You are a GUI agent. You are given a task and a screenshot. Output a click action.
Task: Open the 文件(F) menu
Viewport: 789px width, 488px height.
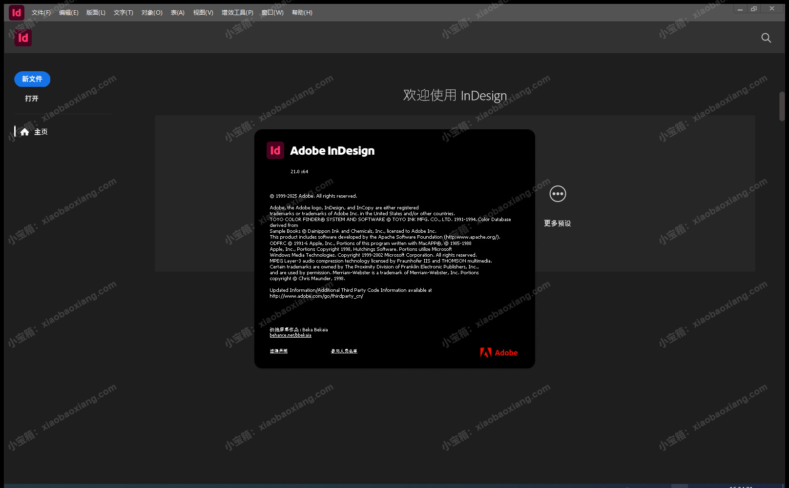(x=41, y=13)
